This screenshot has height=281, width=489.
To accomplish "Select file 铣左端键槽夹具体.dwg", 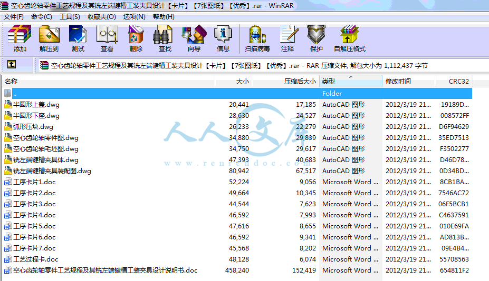I will pos(45,159).
